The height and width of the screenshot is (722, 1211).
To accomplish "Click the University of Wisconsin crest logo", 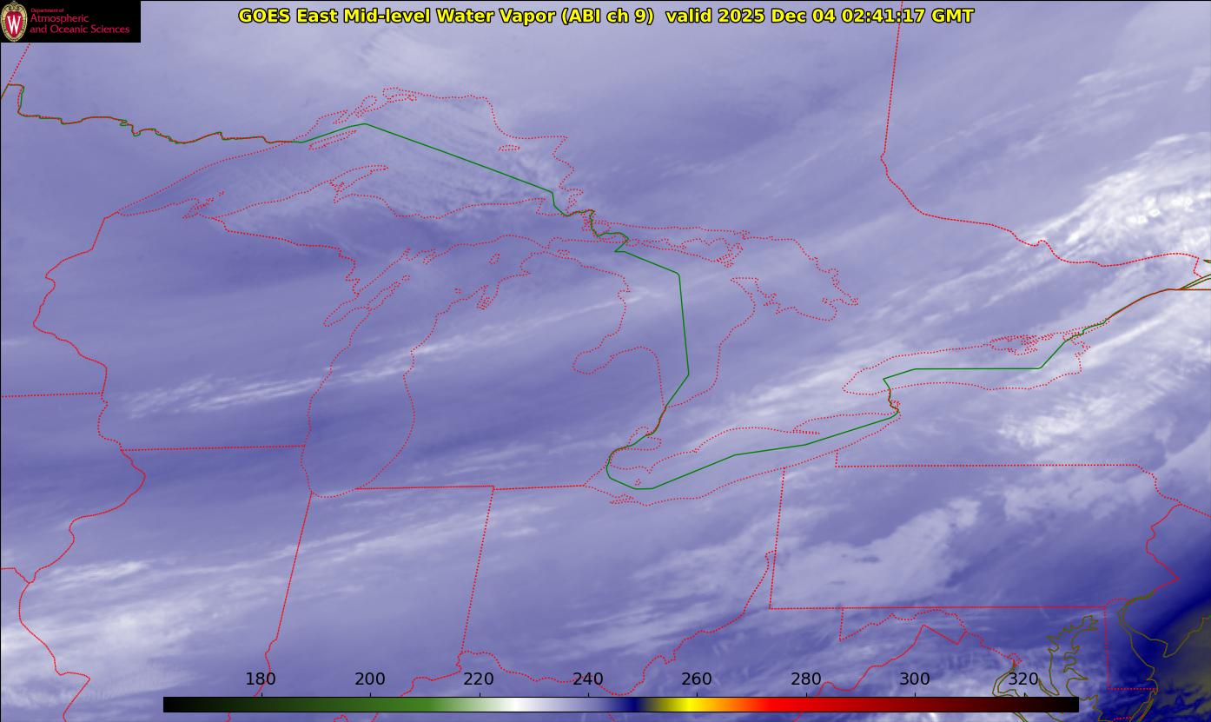I will pos(14,21).
